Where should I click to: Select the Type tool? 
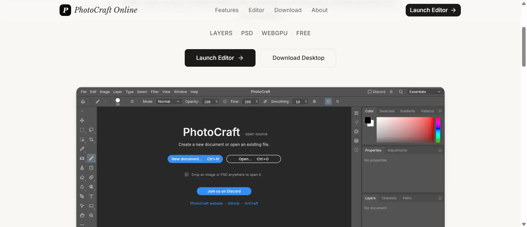pyautogui.click(x=91, y=197)
